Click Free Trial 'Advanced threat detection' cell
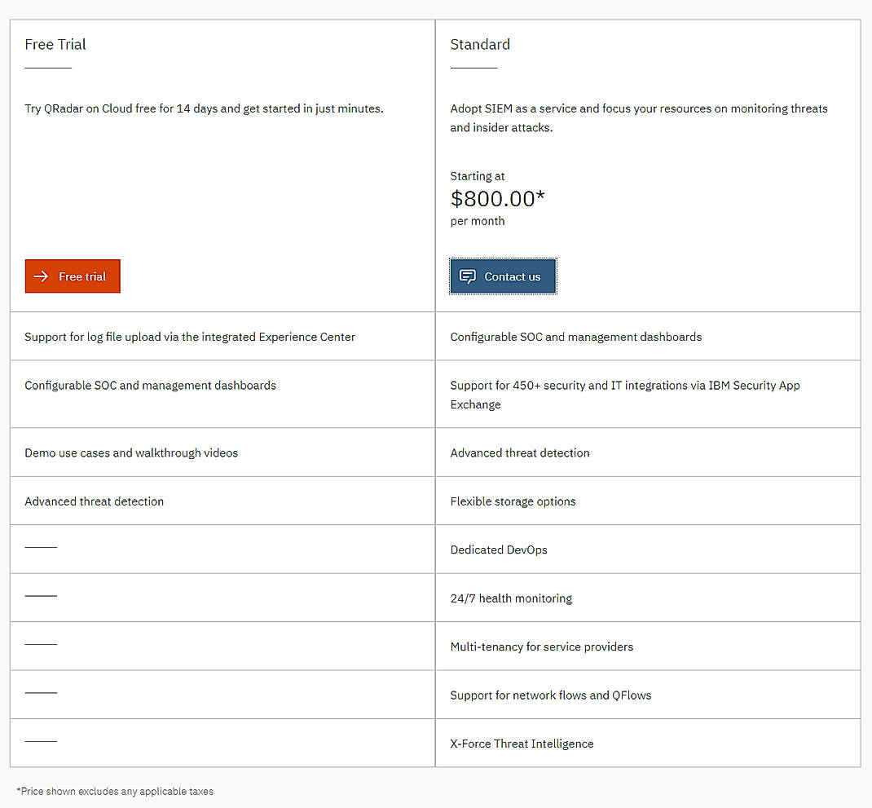Screen dimensions: 872x808 pos(222,501)
